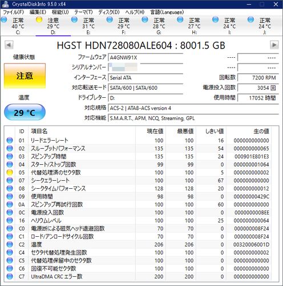This screenshot has width=283, height=286.
Task: Click status icon of シークタイムパフォーマンス row
Action: 10,188
